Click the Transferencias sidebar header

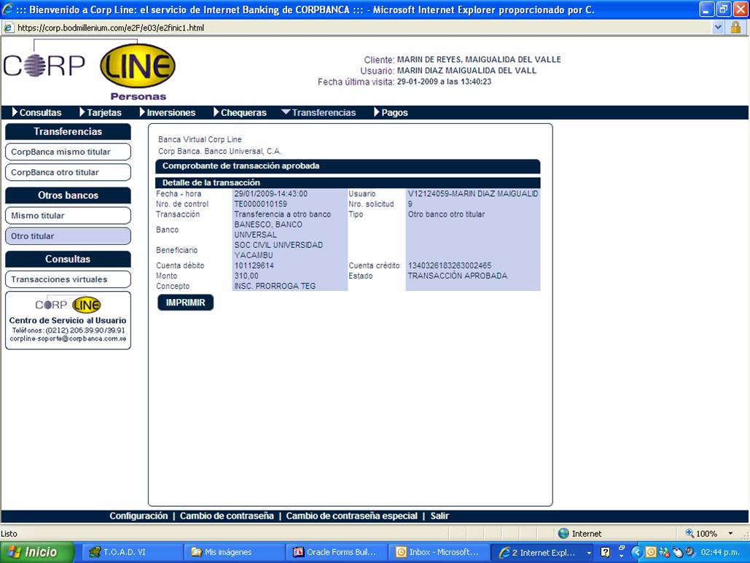tap(68, 132)
